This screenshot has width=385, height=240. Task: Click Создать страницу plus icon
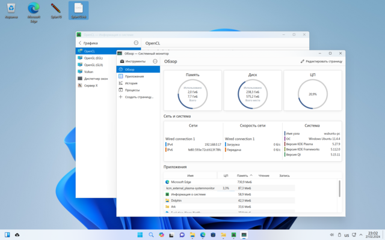click(121, 97)
